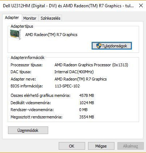Click the dedicated video memory 1024 MB

point(87,103)
